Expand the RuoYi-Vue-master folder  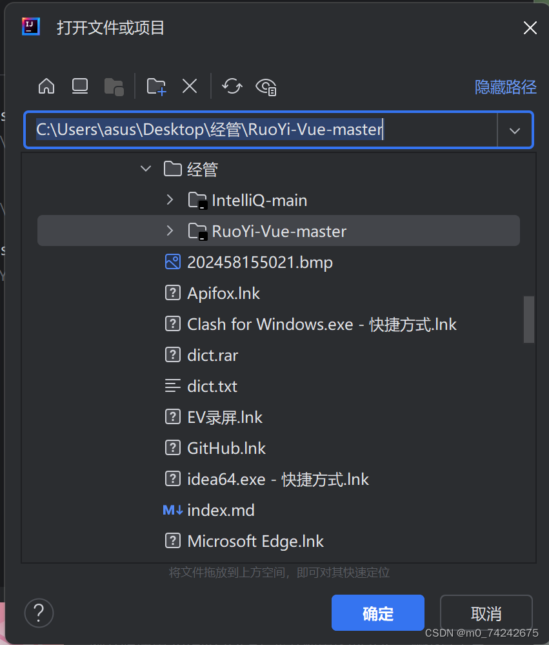pos(170,230)
